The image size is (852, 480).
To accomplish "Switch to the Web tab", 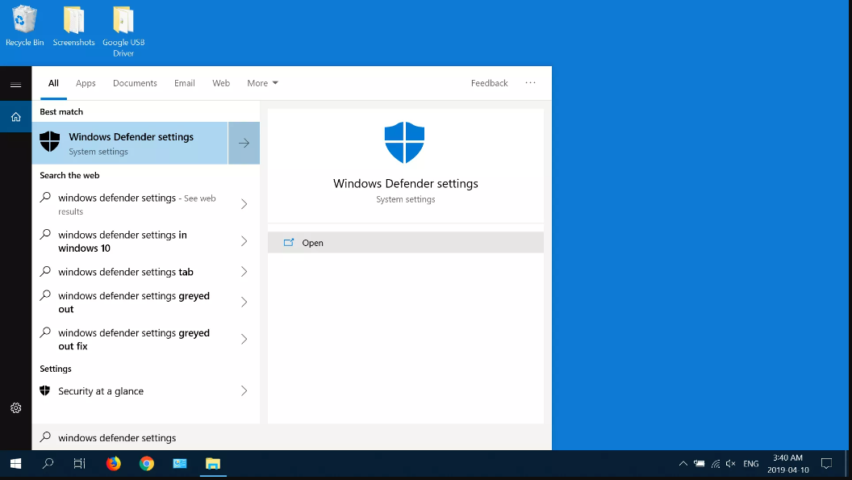I will (220, 83).
